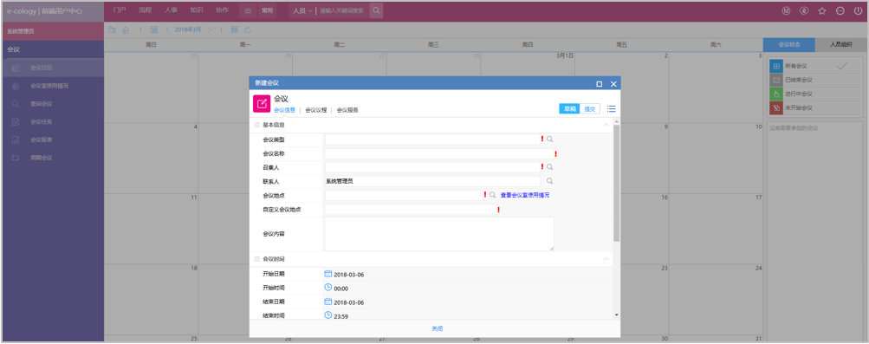Switch to the 会议议程 tab
The height and width of the screenshot is (344, 869).
pyautogui.click(x=316, y=110)
